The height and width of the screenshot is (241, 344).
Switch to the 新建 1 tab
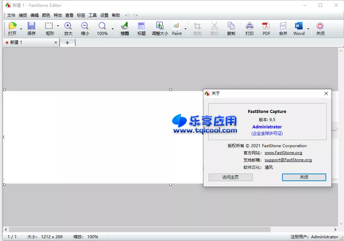coord(15,43)
